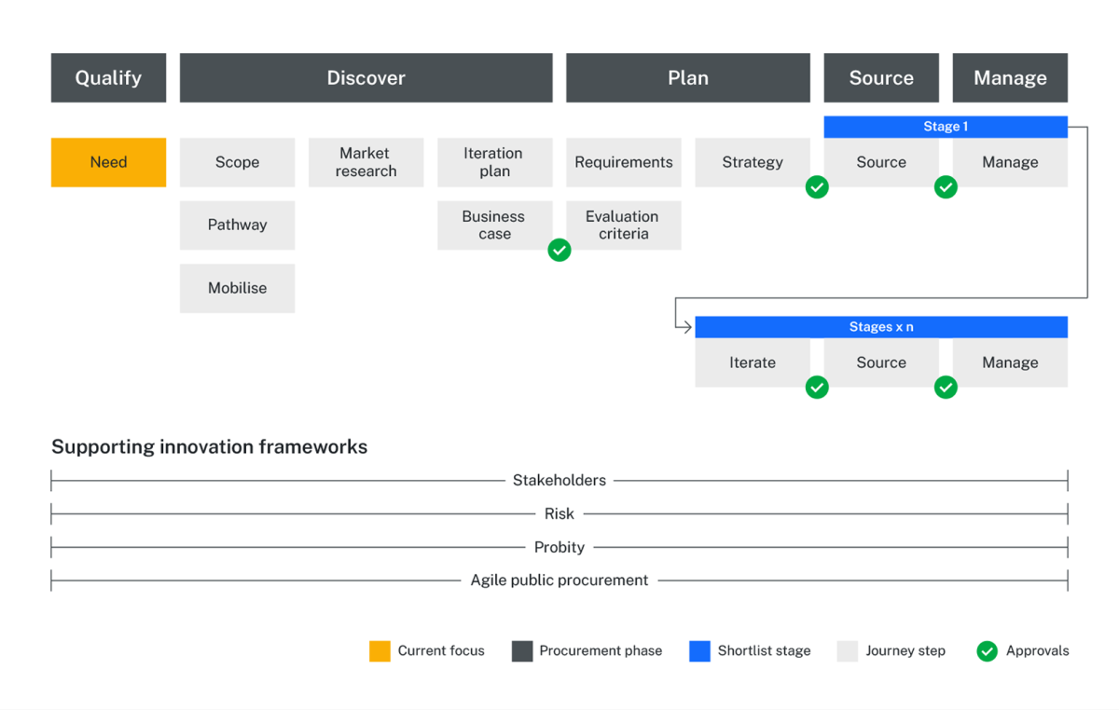The height and width of the screenshot is (710, 1119).
Task: Click the Mobilise step
Action: click(237, 288)
